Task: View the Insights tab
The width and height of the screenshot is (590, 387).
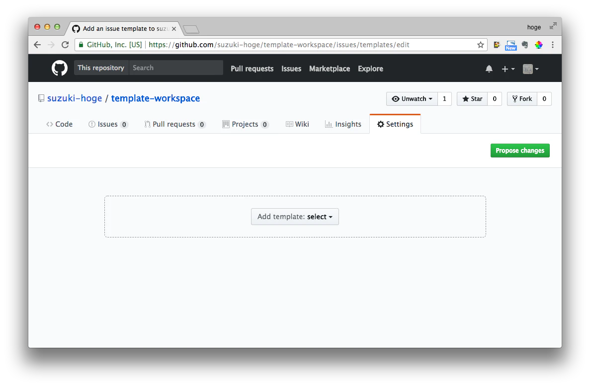Action: tap(343, 124)
